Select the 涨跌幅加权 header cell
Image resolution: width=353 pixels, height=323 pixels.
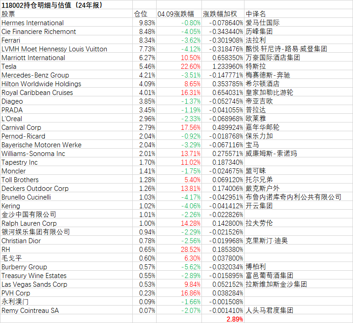pyautogui.click(x=223, y=13)
